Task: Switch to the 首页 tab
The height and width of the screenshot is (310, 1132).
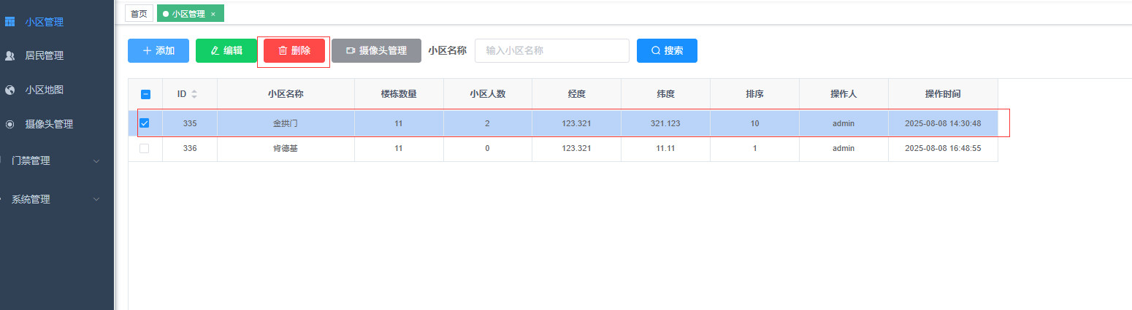Action: (x=139, y=13)
